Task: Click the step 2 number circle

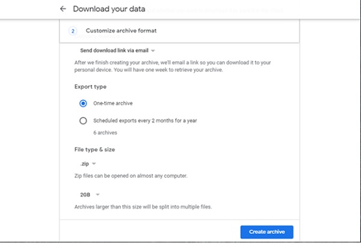Action: 73,31
